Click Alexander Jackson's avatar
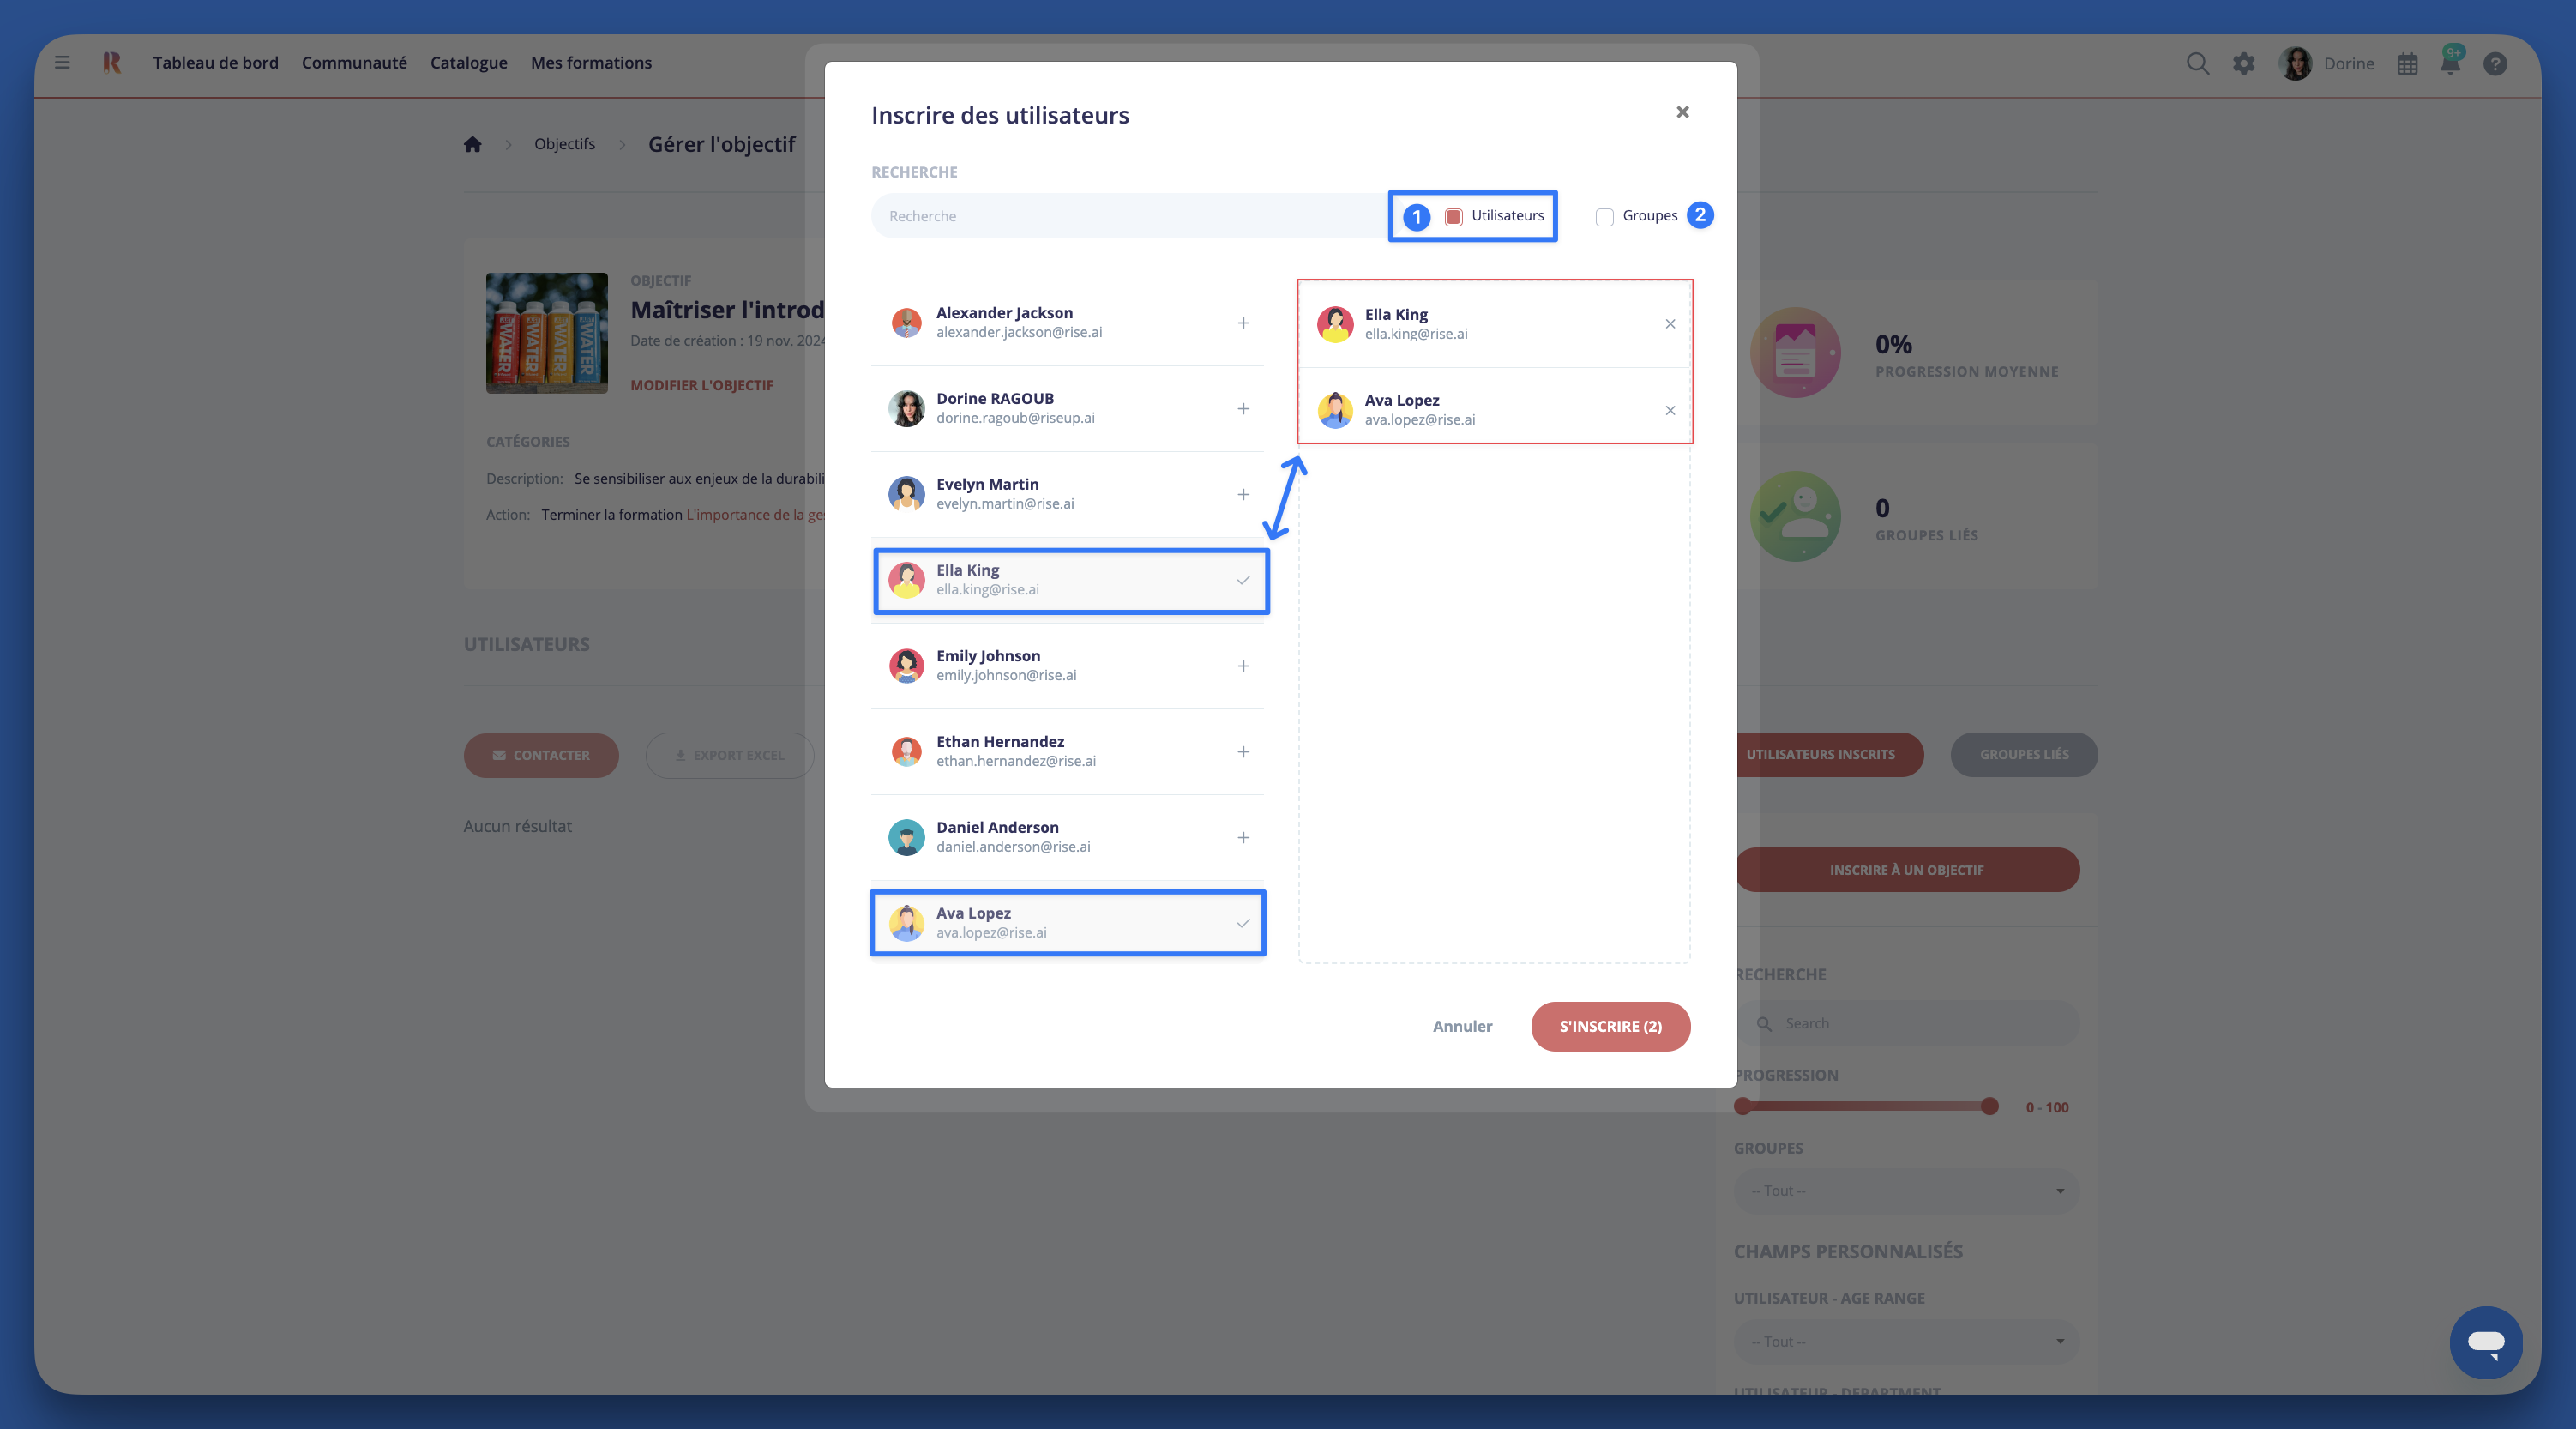Image resolution: width=2576 pixels, height=1429 pixels. click(907, 323)
